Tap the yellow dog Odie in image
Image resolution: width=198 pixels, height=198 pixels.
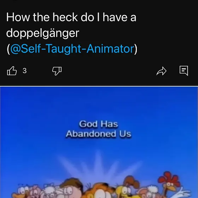point(128,187)
